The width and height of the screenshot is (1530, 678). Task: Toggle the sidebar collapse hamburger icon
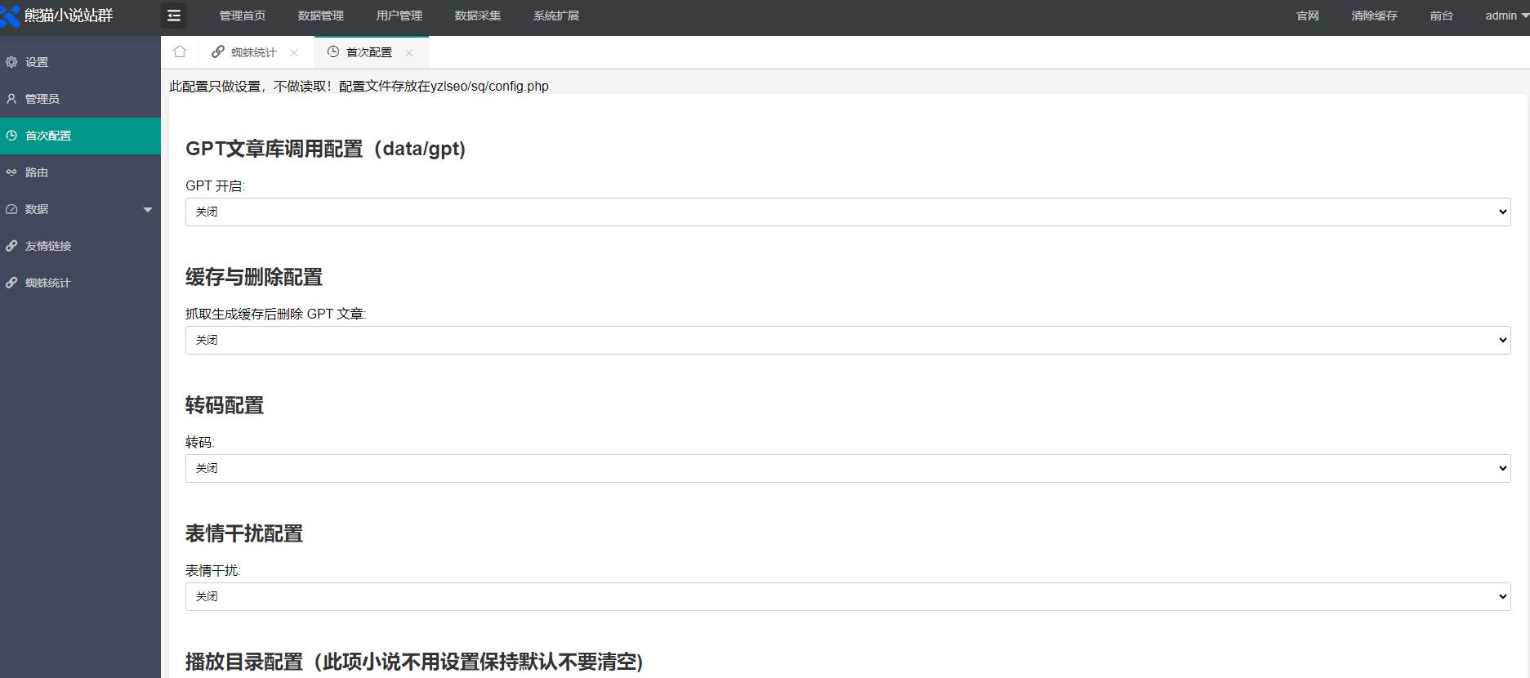pyautogui.click(x=174, y=16)
